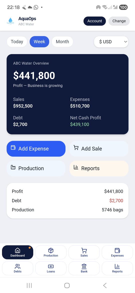
Task: Switch to the Expenses bottom nav tab
Action: pos(117,252)
